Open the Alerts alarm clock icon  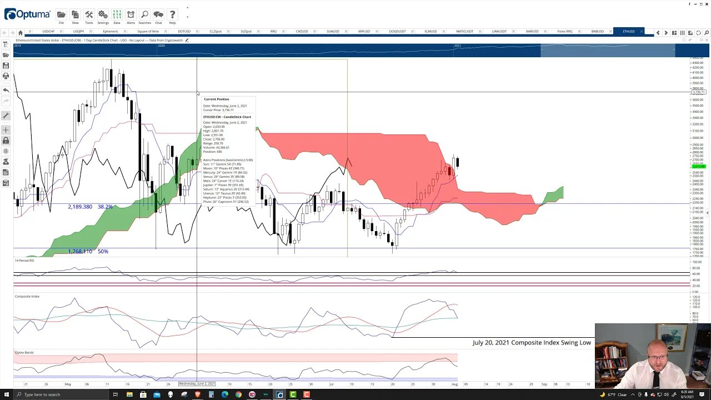pyautogui.click(x=131, y=14)
